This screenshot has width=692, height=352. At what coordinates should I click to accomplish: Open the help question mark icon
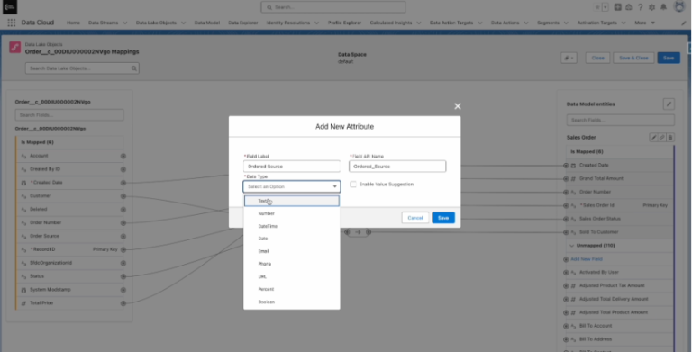click(x=640, y=7)
